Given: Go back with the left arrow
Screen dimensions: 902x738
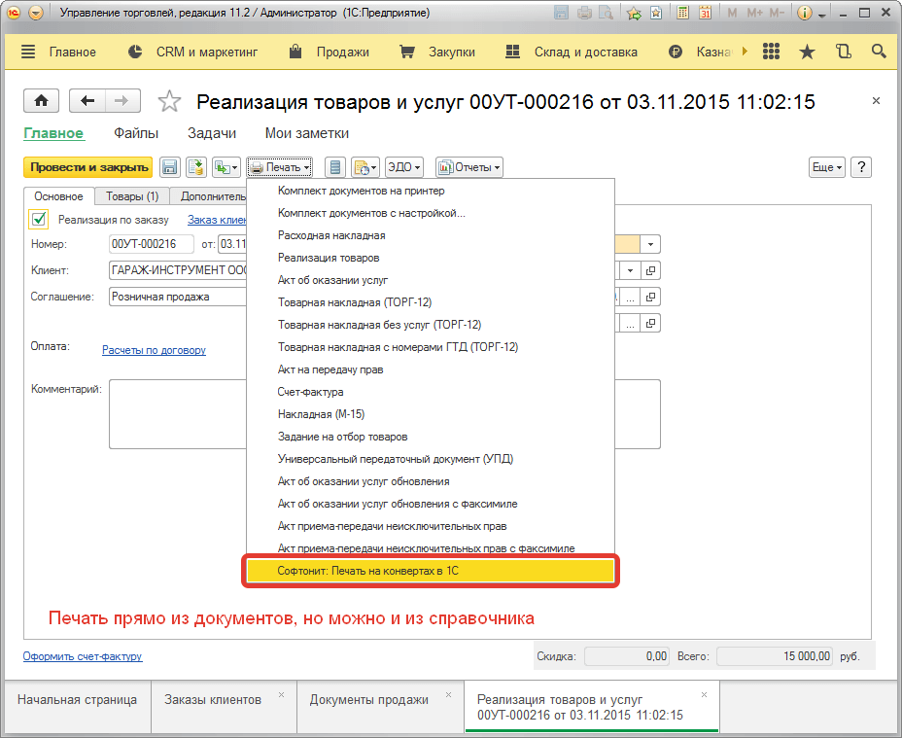Looking at the screenshot, I should coord(87,101).
